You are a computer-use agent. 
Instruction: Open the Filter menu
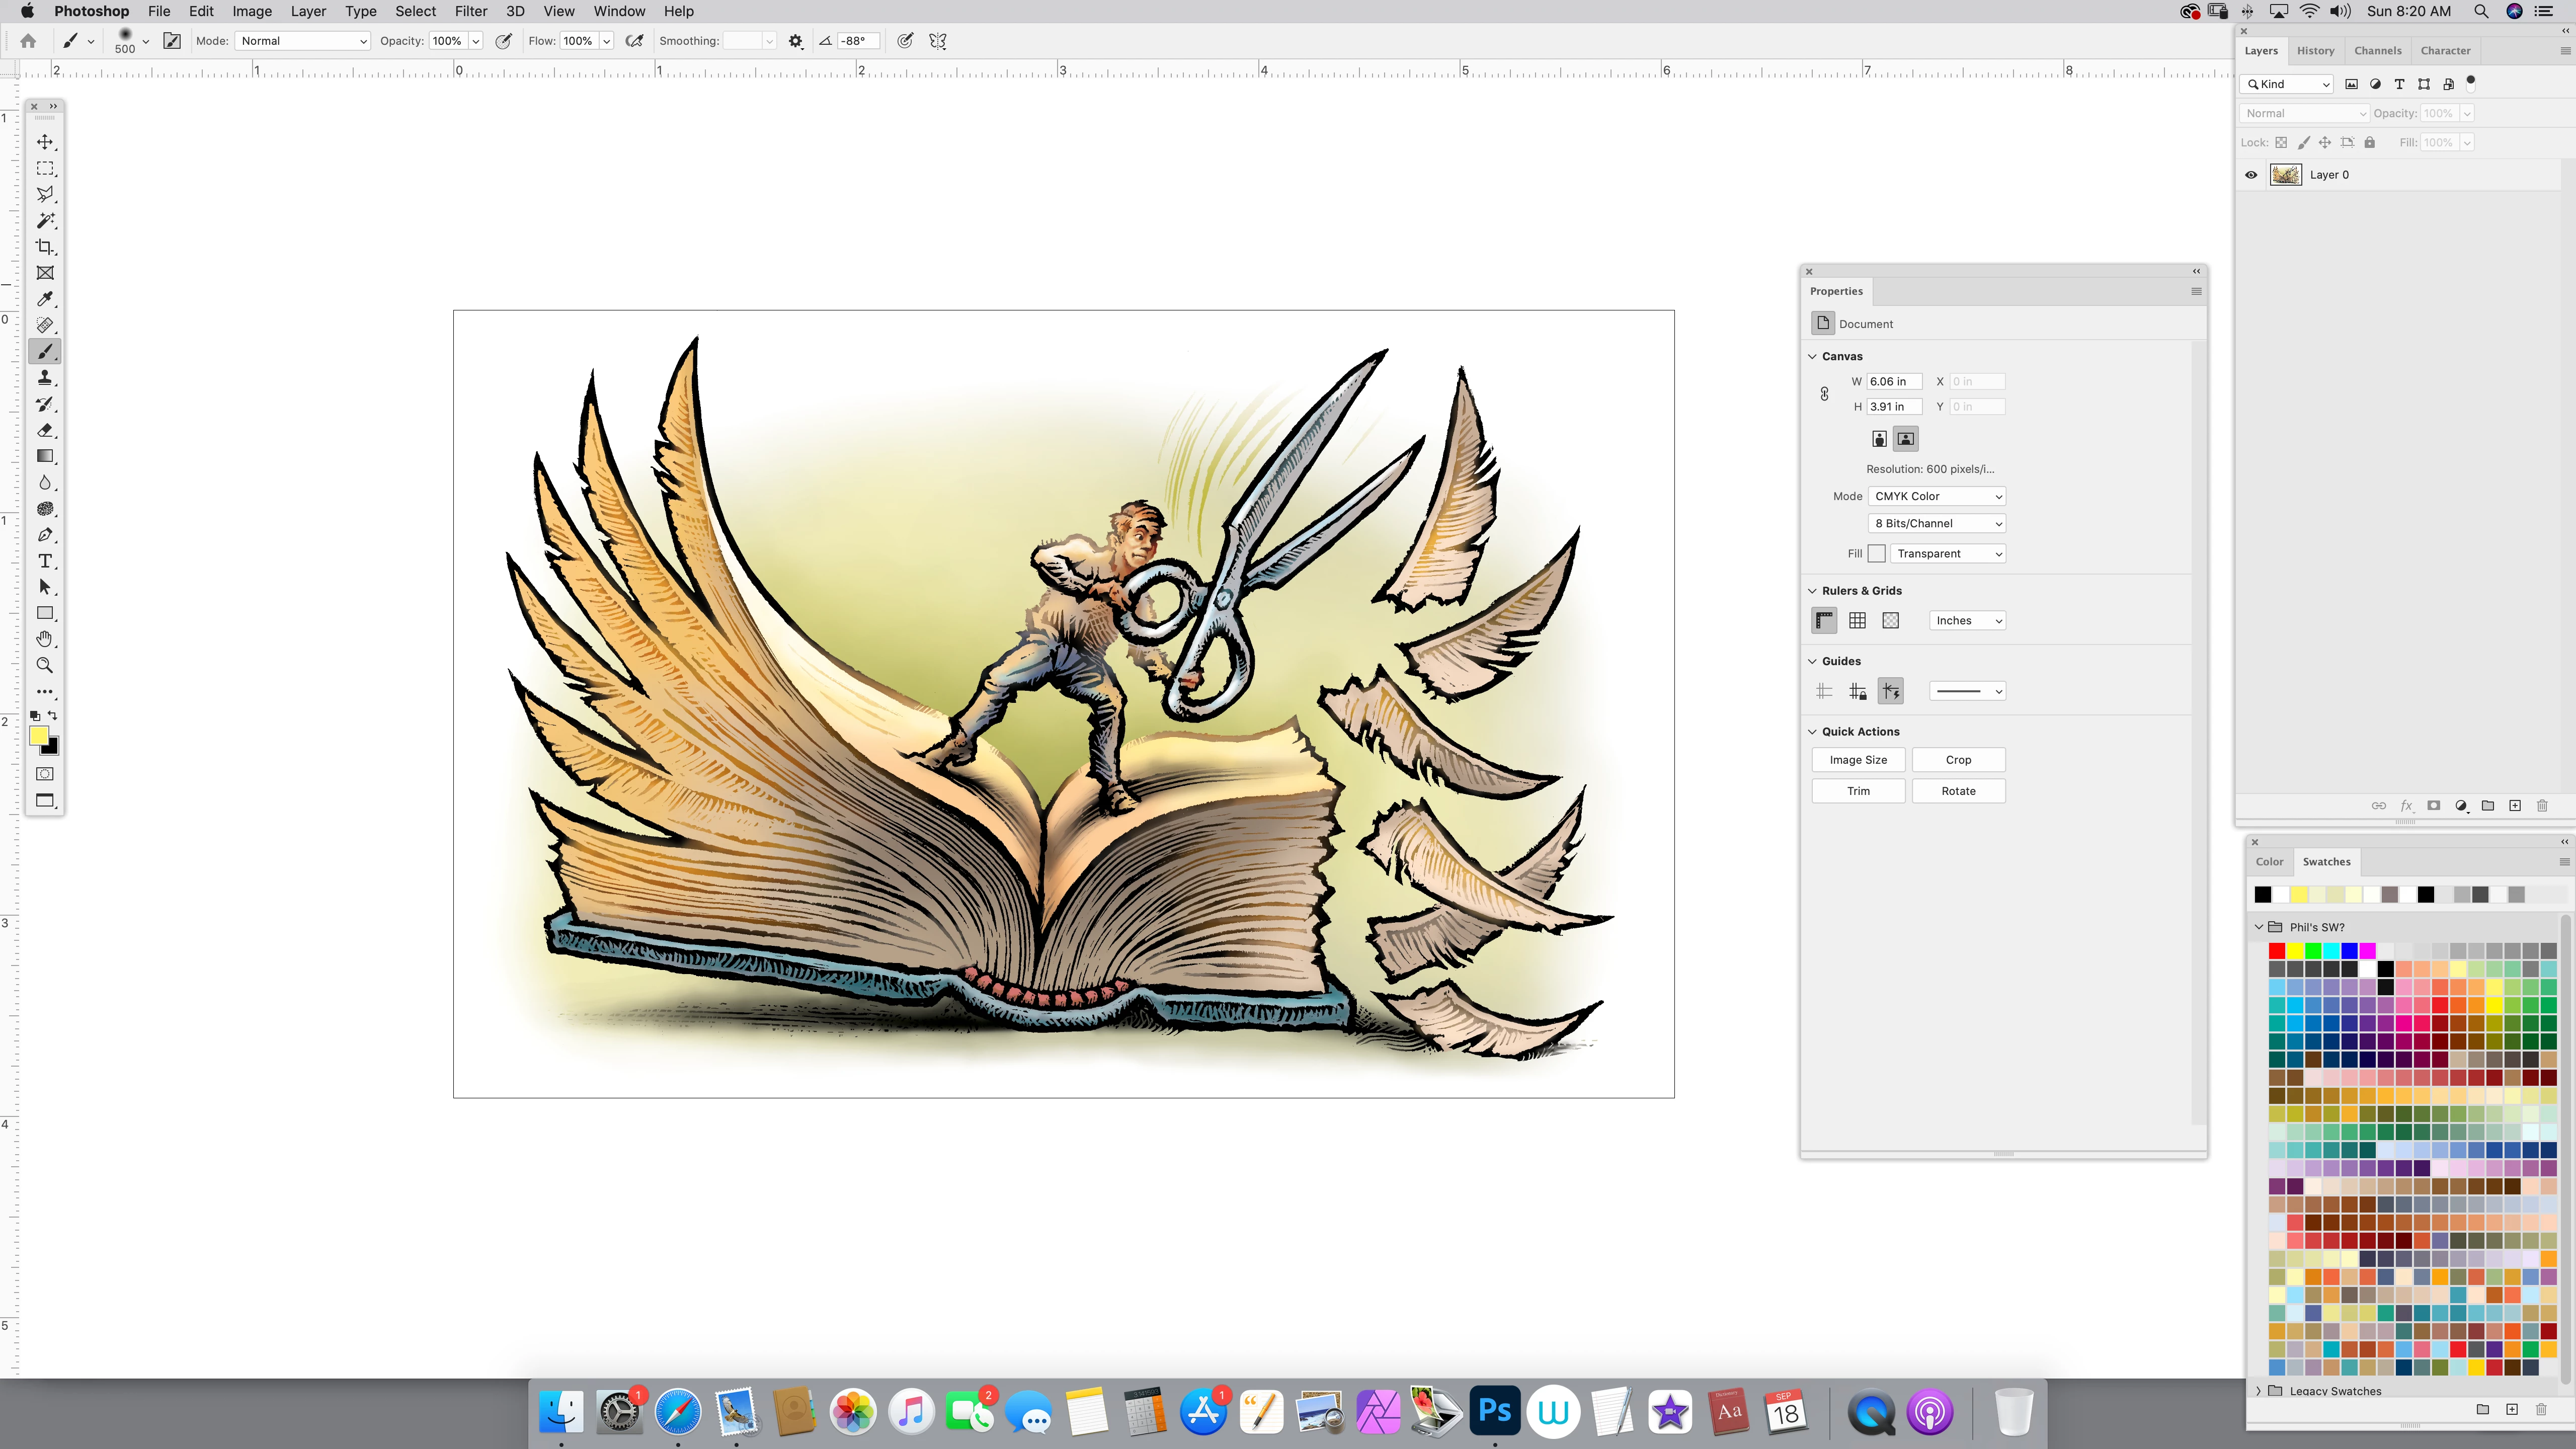click(470, 11)
